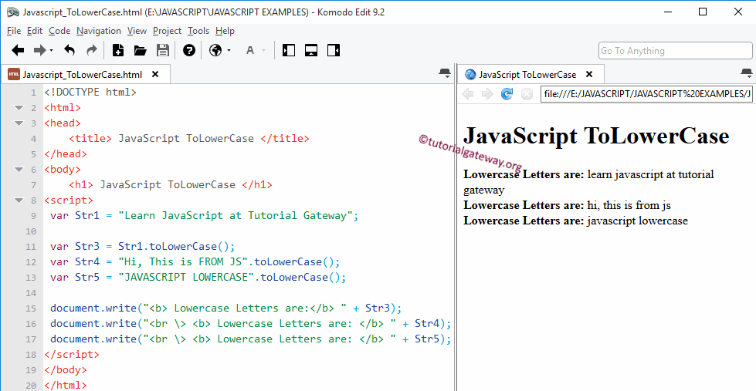Open the editor tab list dropdown
756x391 pixels.
pos(444,73)
